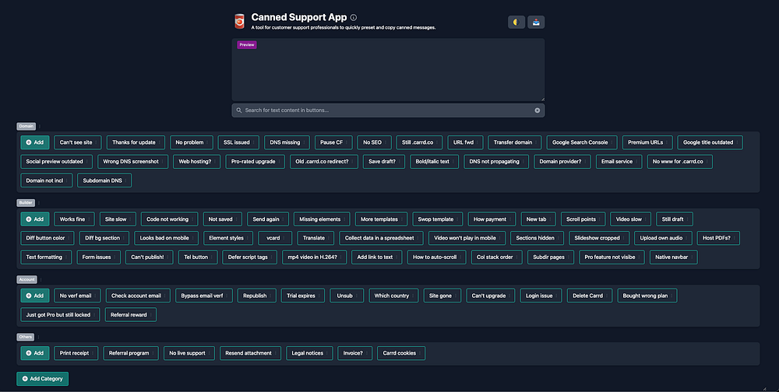Click the Add Category button

tap(42, 379)
